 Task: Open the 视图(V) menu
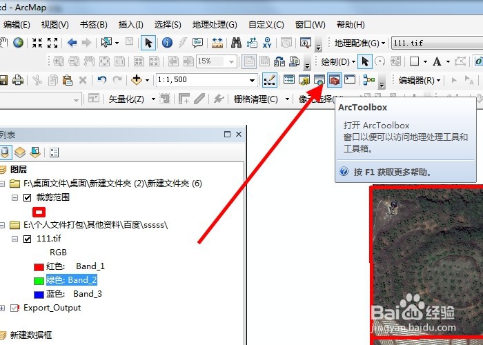[x=55, y=25]
